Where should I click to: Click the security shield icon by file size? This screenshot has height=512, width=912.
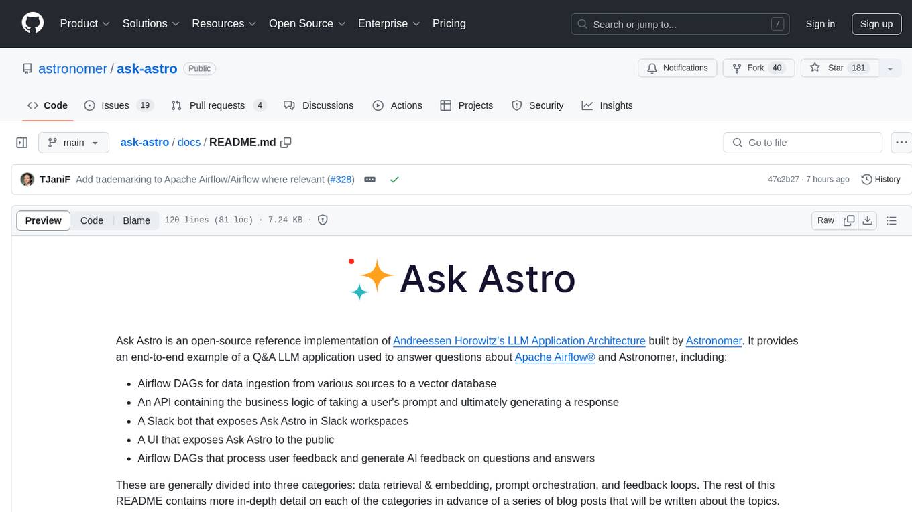323,220
